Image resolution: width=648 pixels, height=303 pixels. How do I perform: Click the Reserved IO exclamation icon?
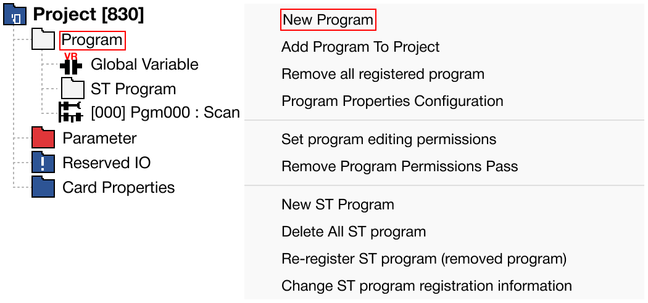pos(43,163)
